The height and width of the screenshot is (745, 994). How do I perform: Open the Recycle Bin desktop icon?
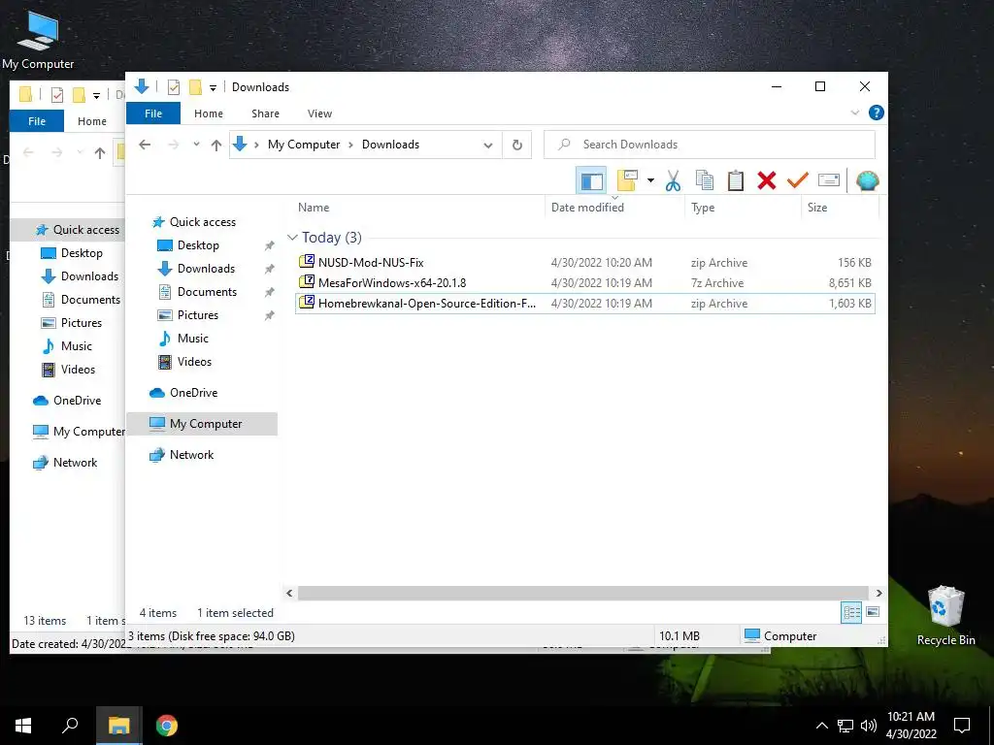[945, 616]
